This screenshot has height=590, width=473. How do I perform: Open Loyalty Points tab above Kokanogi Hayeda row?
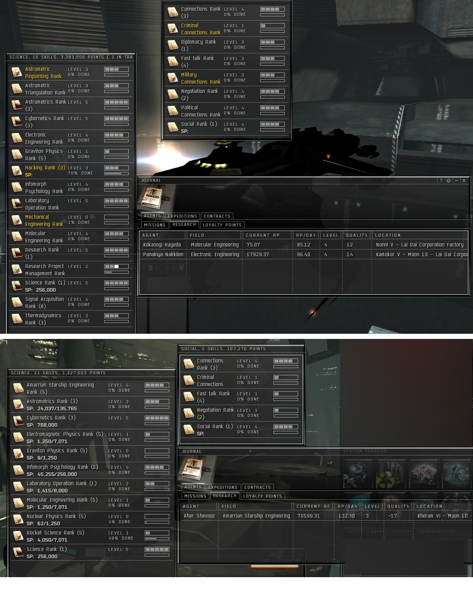[x=222, y=225]
